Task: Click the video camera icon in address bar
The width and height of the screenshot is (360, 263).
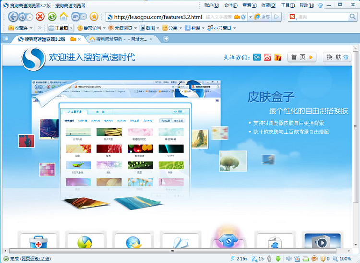Action: tap(237, 17)
